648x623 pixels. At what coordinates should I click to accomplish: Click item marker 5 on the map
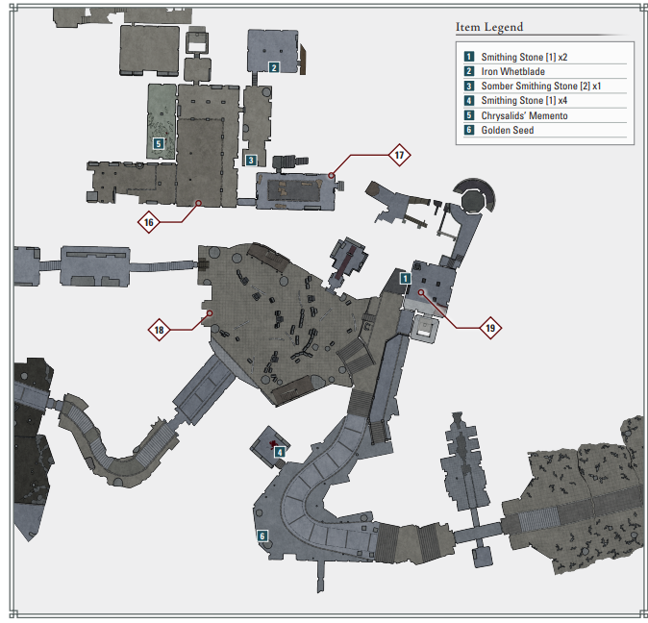point(159,143)
